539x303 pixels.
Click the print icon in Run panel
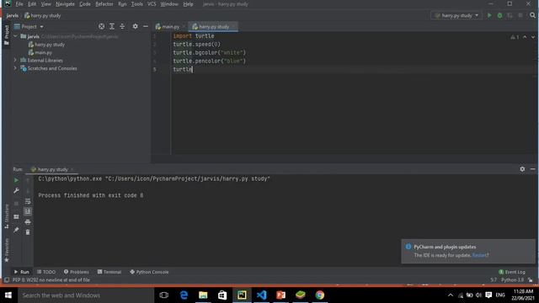click(28, 222)
